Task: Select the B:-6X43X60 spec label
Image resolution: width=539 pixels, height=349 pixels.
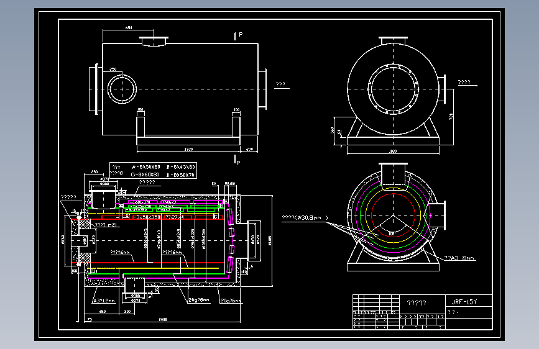Action: [181, 167]
